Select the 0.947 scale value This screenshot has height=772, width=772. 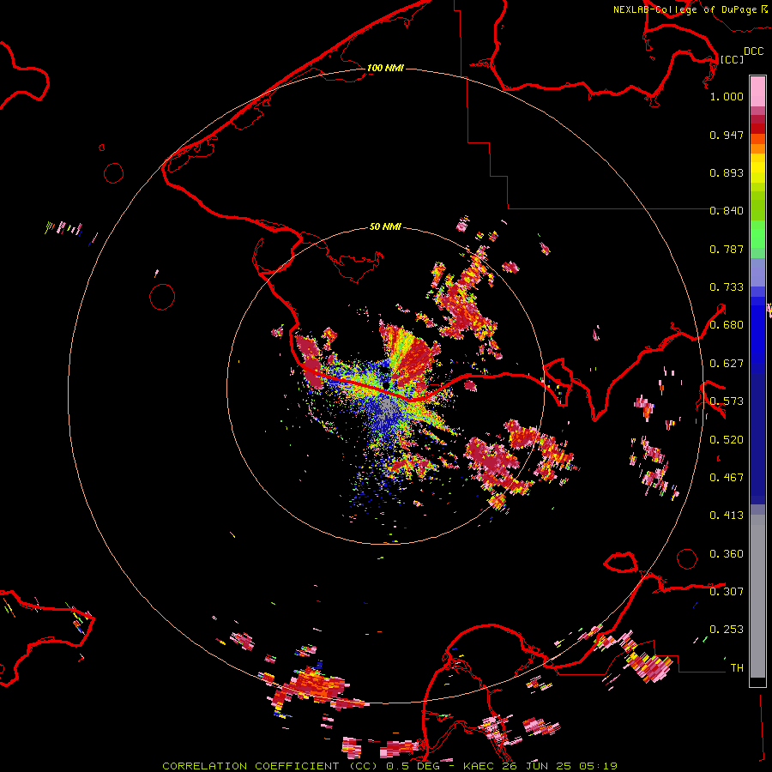tap(727, 135)
